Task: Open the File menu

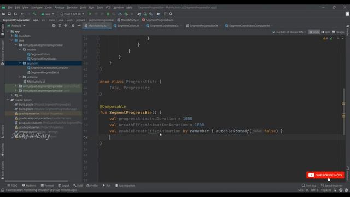Action: (10, 7)
